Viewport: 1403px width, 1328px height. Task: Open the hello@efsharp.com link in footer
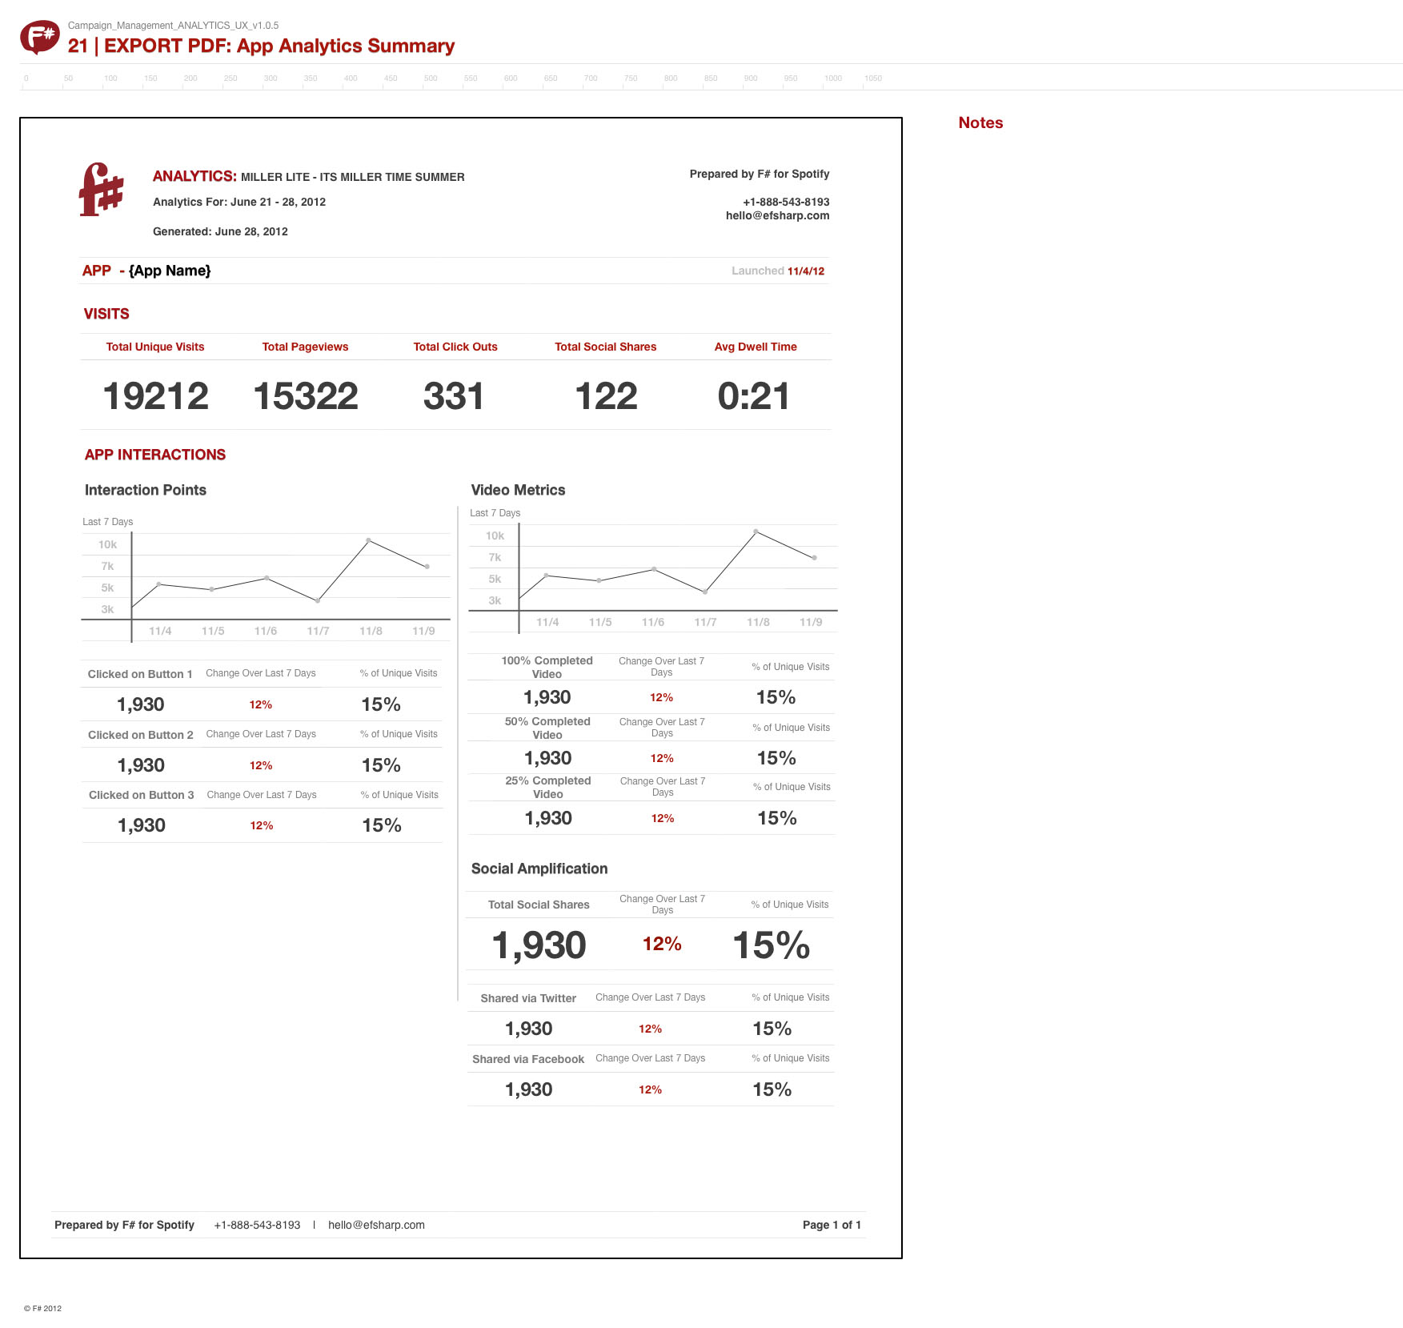click(x=376, y=1225)
